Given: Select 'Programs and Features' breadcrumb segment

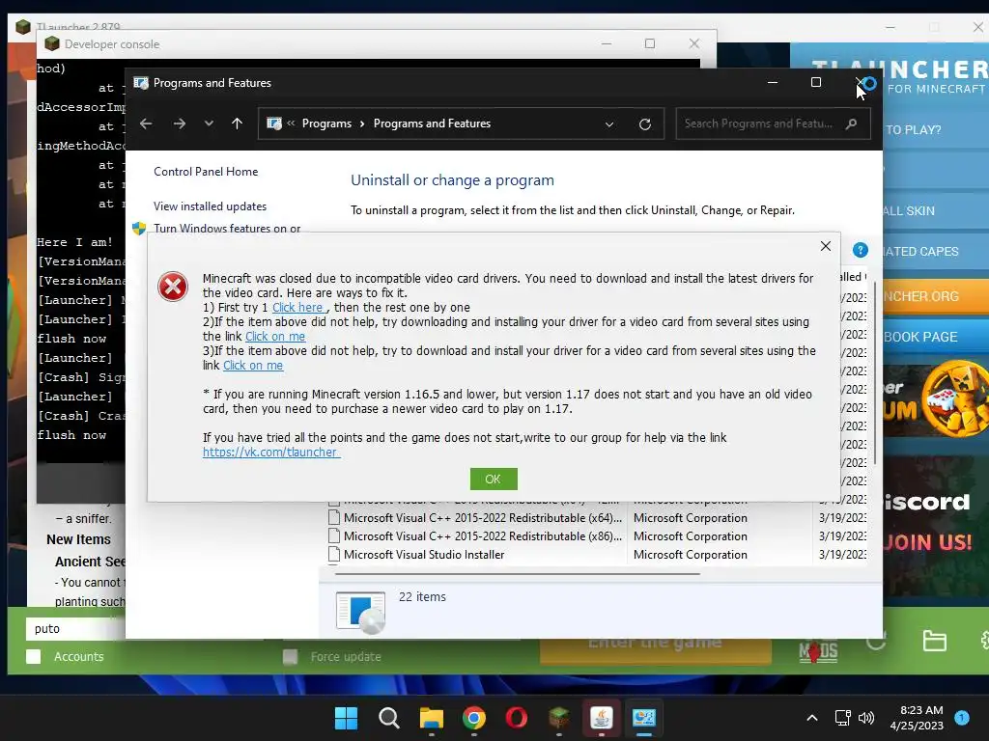Looking at the screenshot, I should point(432,123).
